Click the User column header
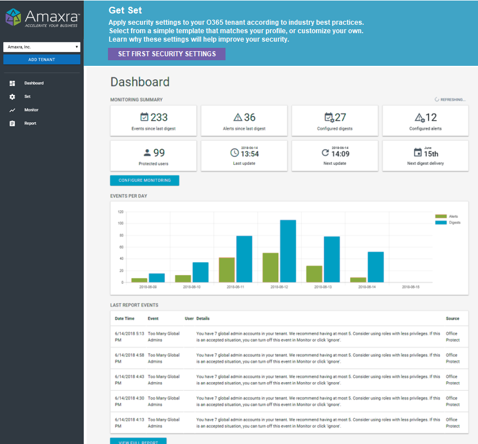Screen dimensions: 478x444 click(x=189, y=319)
